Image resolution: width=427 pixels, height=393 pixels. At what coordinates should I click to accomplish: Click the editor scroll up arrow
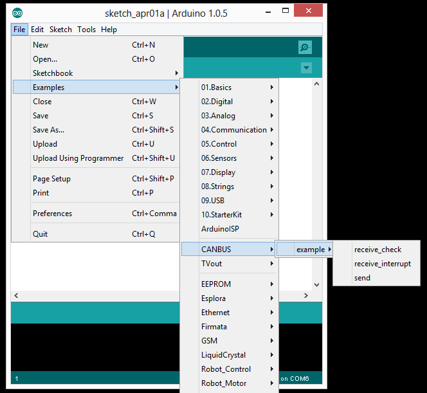click(316, 84)
